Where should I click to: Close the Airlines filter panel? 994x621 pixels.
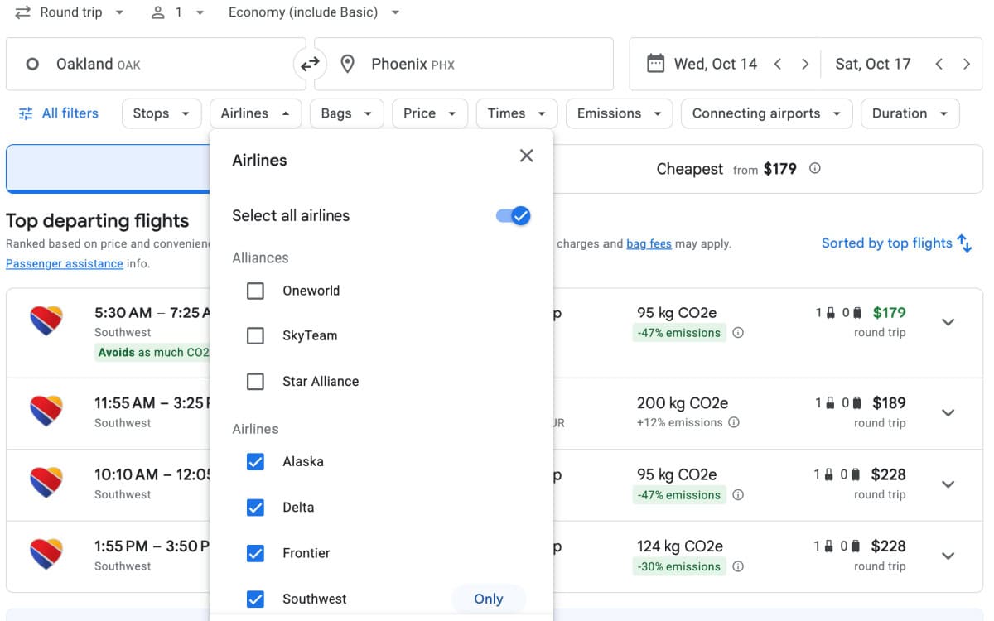click(526, 156)
